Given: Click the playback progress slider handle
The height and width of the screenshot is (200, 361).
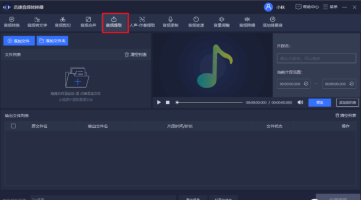Looking at the screenshot, I should (177, 102).
